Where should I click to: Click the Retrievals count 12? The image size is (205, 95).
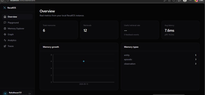[85, 30]
